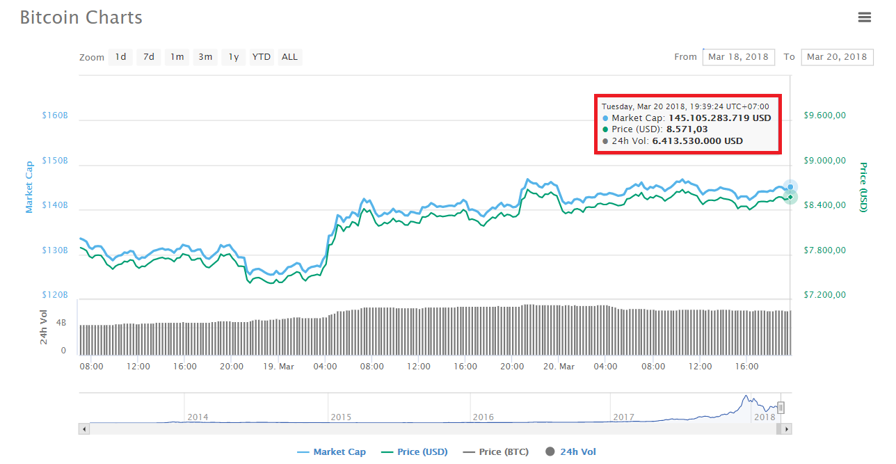
Task: Set zoom range to 7d
Action: [x=149, y=57]
